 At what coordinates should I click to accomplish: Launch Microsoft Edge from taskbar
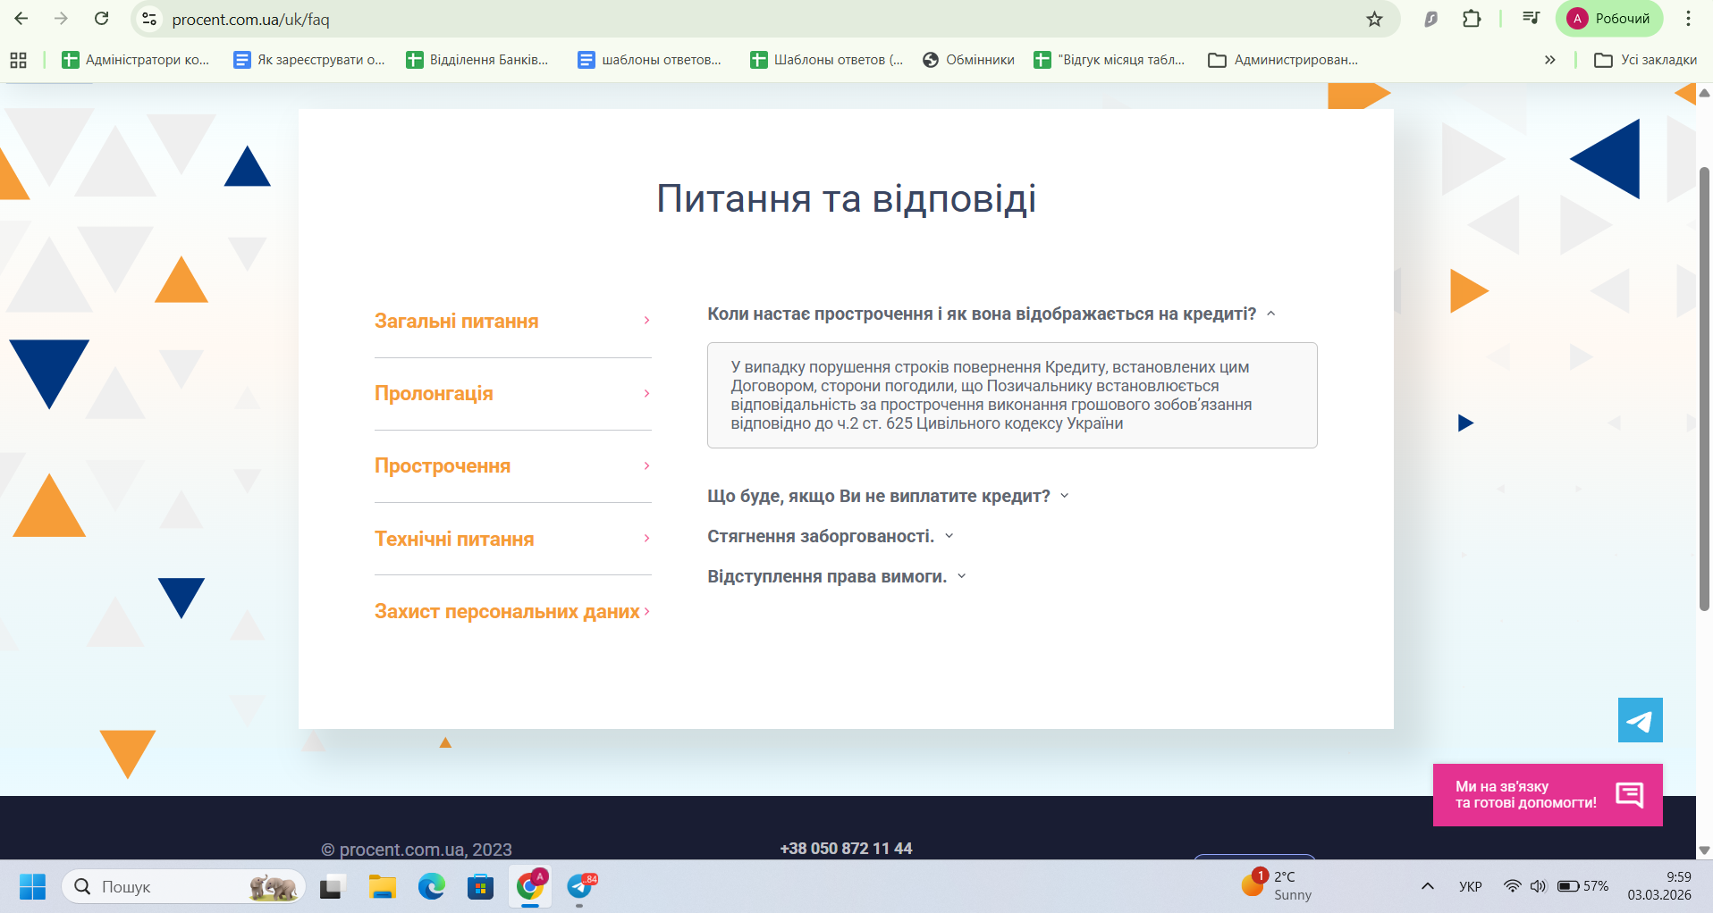pos(432,886)
